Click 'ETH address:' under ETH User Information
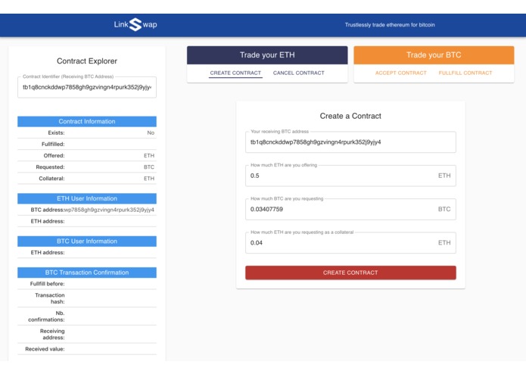This screenshot has height=374, width=526. point(48,221)
